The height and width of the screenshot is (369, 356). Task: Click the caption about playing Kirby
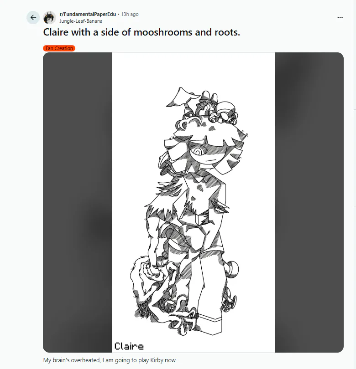pos(110,360)
